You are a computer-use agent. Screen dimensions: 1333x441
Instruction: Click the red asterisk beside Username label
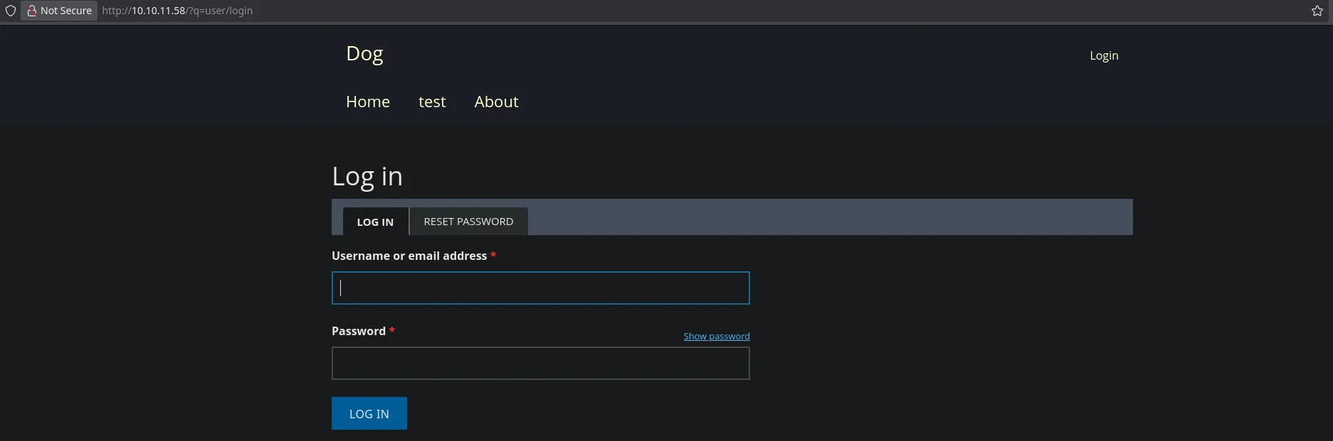pyautogui.click(x=493, y=255)
